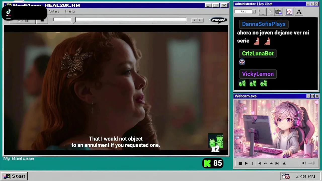Image resolution: width=322 pixels, height=181 pixels.
Task: Click the Play button in Webcam.exe controls
Action: tap(246, 163)
